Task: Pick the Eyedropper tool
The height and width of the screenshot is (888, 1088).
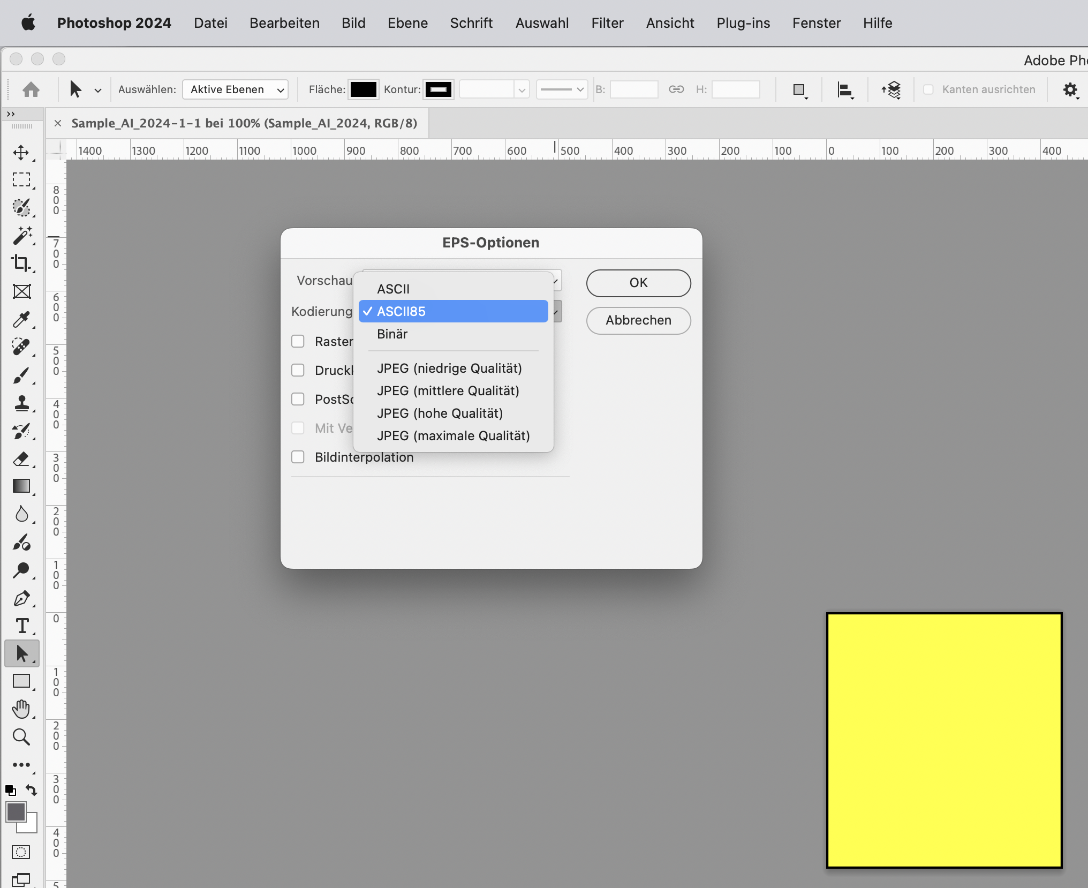Action: click(x=21, y=320)
